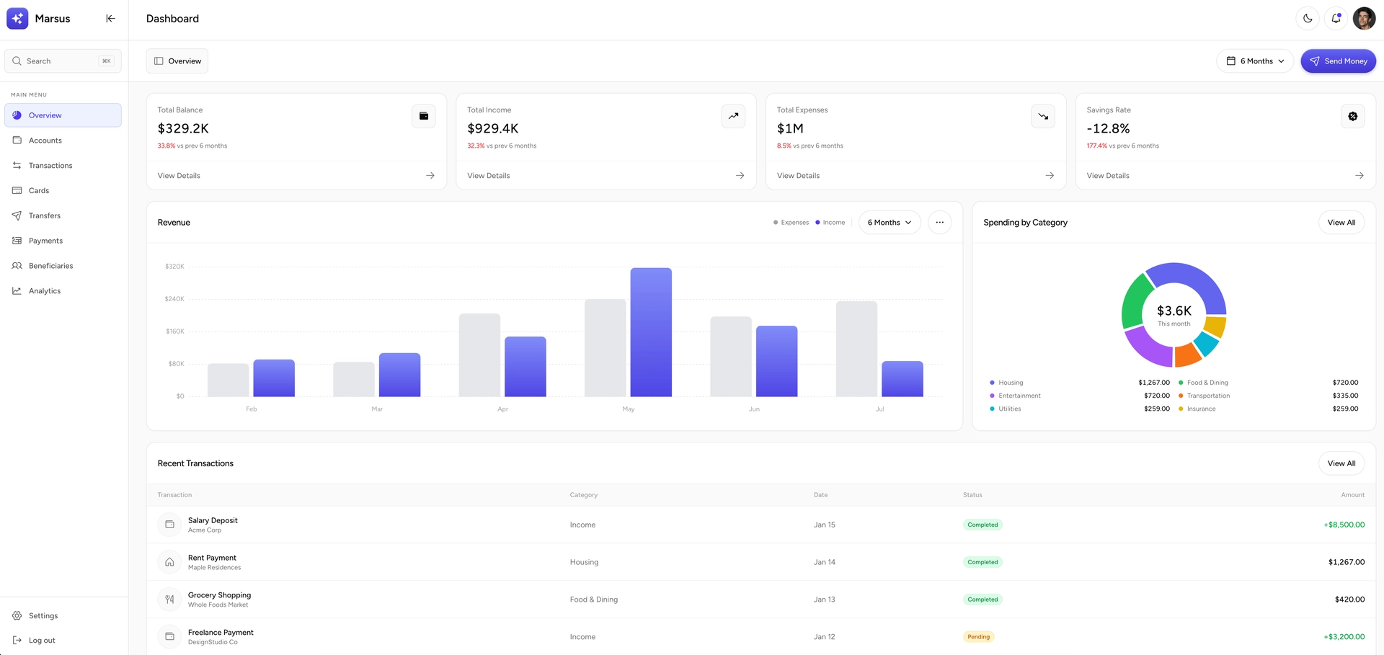Open the header 6 Months date range dropdown
This screenshot has height=655, width=1384.
[1255, 61]
